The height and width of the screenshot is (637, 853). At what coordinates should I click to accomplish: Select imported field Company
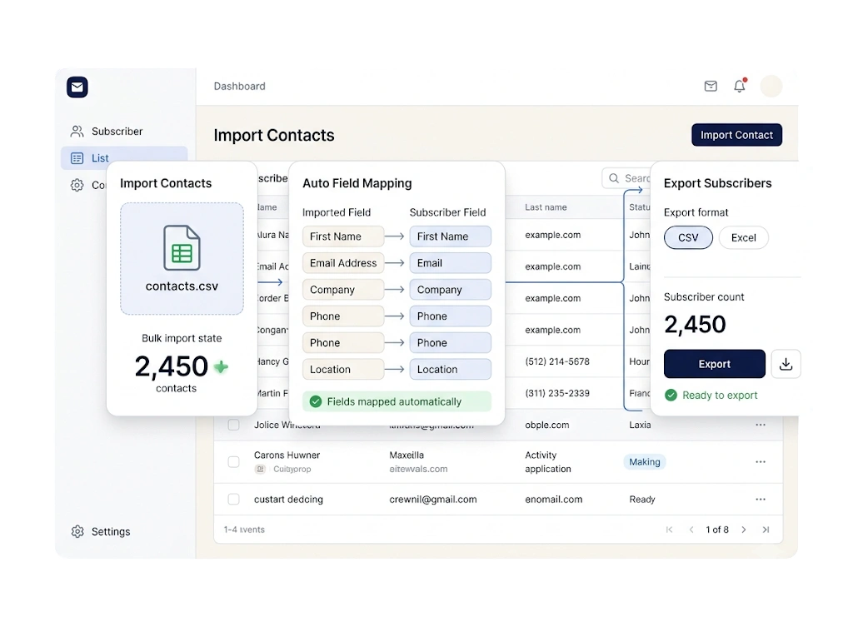pyautogui.click(x=343, y=290)
